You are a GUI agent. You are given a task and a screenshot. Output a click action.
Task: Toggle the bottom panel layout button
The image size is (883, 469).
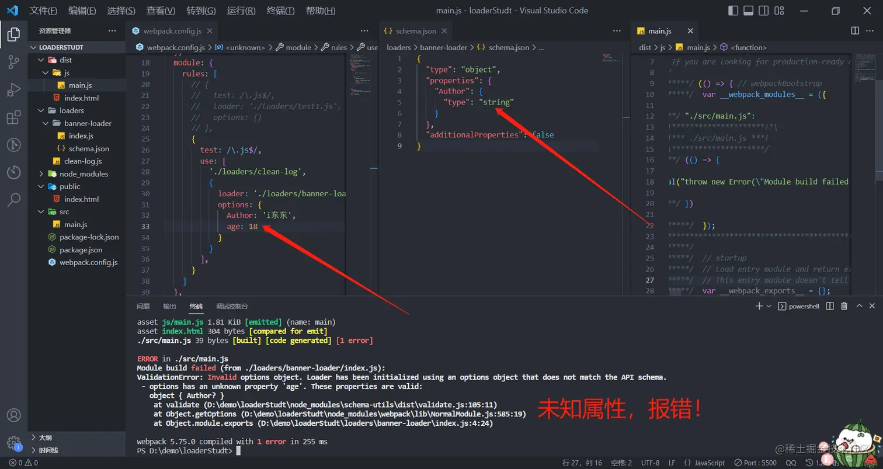[x=749, y=11]
